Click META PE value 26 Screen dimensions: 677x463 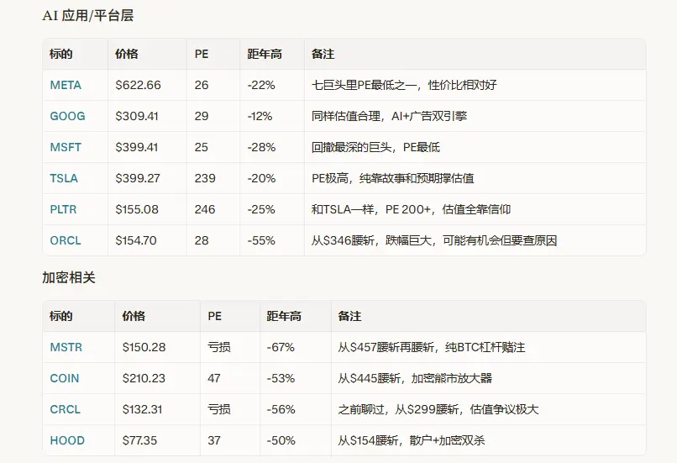(202, 85)
